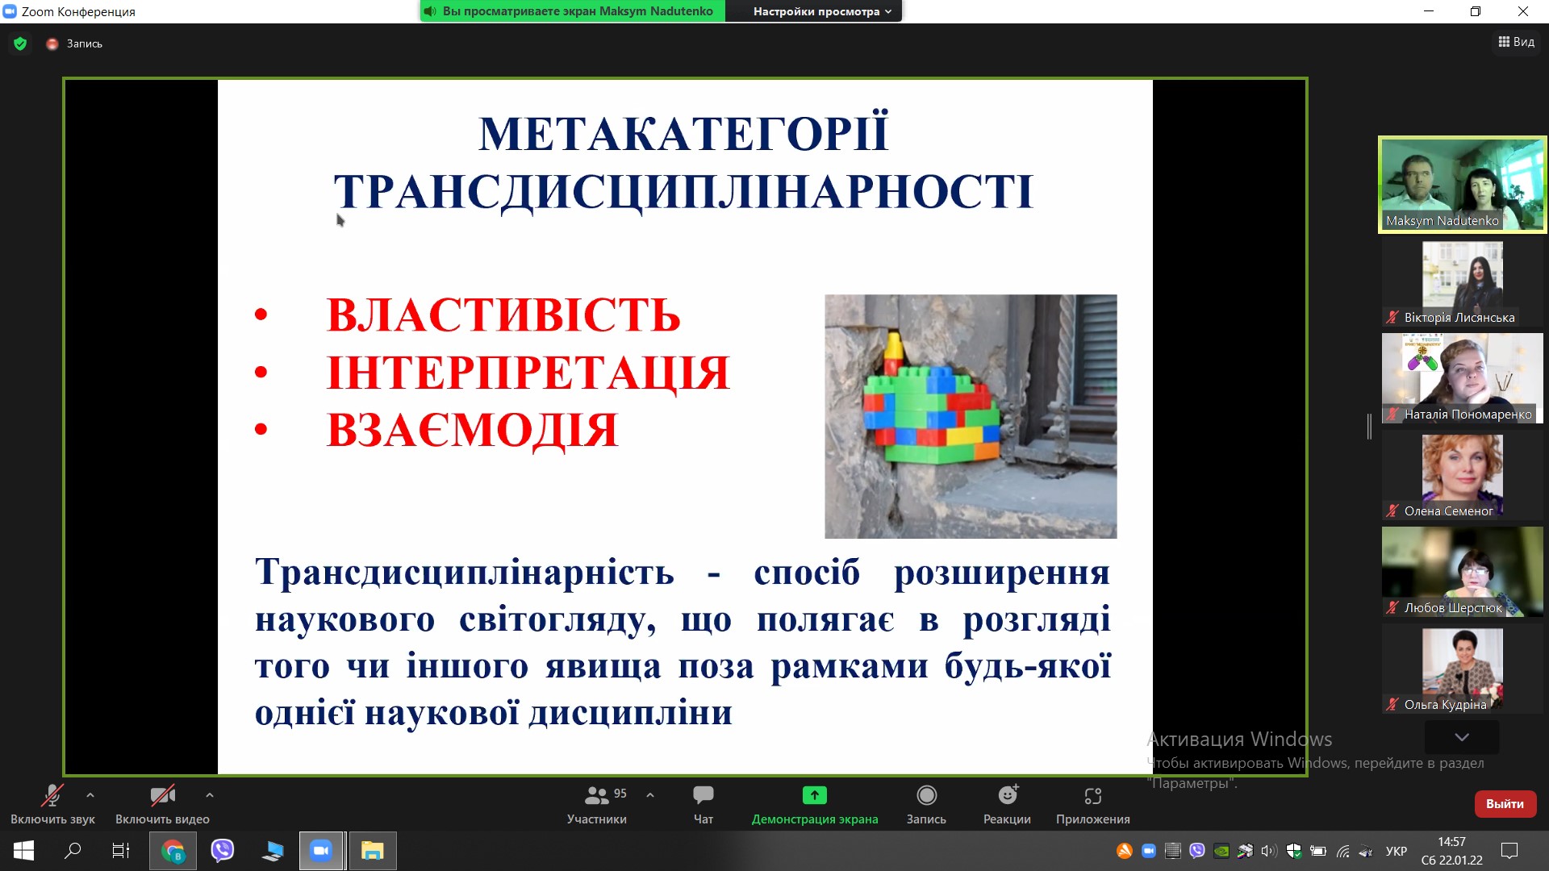Click the muted mic icon beside Любов Шерстюк
The width and height of the screenshot is (1549, 871).
tap(1392, 607)
